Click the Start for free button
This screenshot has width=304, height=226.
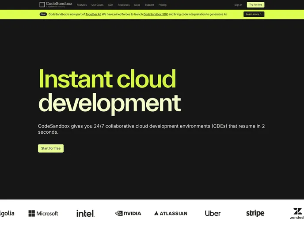click(51, 148)
